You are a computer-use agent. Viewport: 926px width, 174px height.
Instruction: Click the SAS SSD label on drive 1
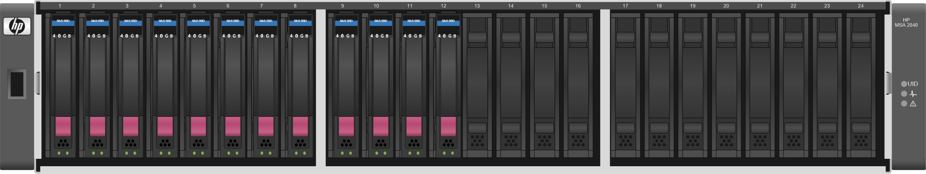pos(63,21)
